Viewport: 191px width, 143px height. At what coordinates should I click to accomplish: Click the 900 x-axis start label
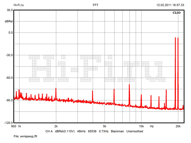tap(13, 126)
